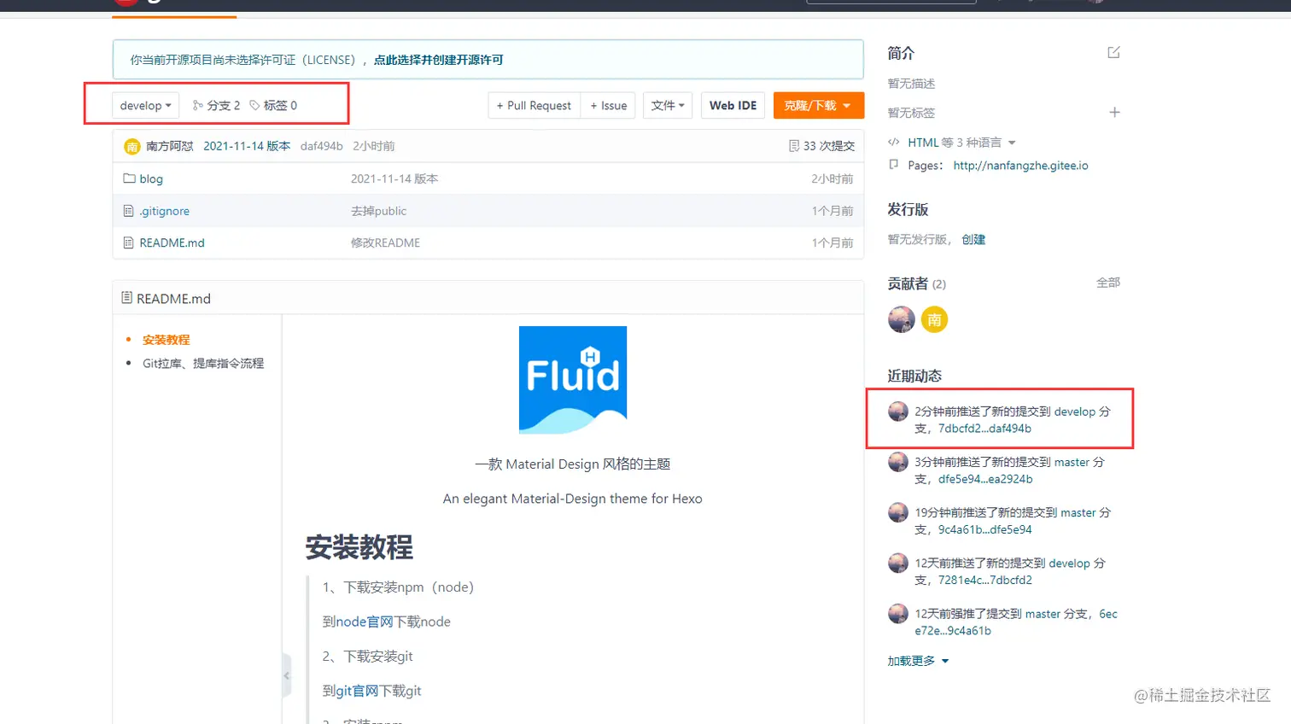Open the latest commit 2021-11-14 版本 link
Viewport: 1291px width, 724px height.
point(247,146)
